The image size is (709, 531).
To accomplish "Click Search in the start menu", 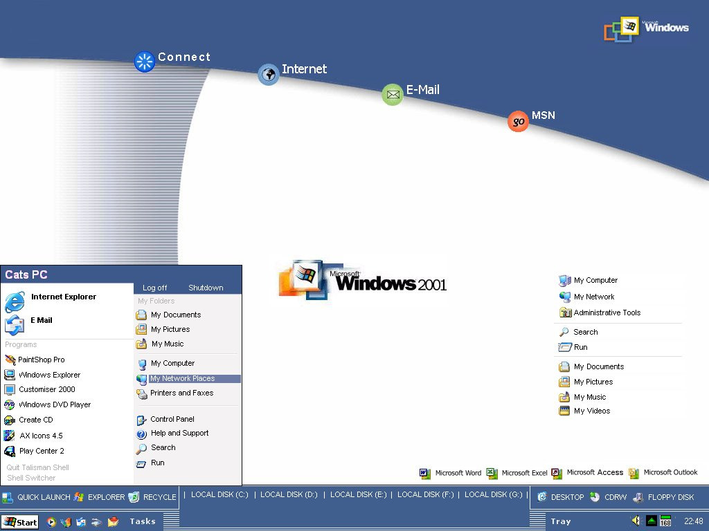I will tap(156, 448).
